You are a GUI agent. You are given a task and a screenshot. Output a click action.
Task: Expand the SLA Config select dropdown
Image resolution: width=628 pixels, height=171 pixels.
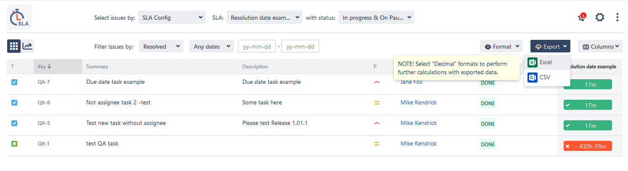172,18
